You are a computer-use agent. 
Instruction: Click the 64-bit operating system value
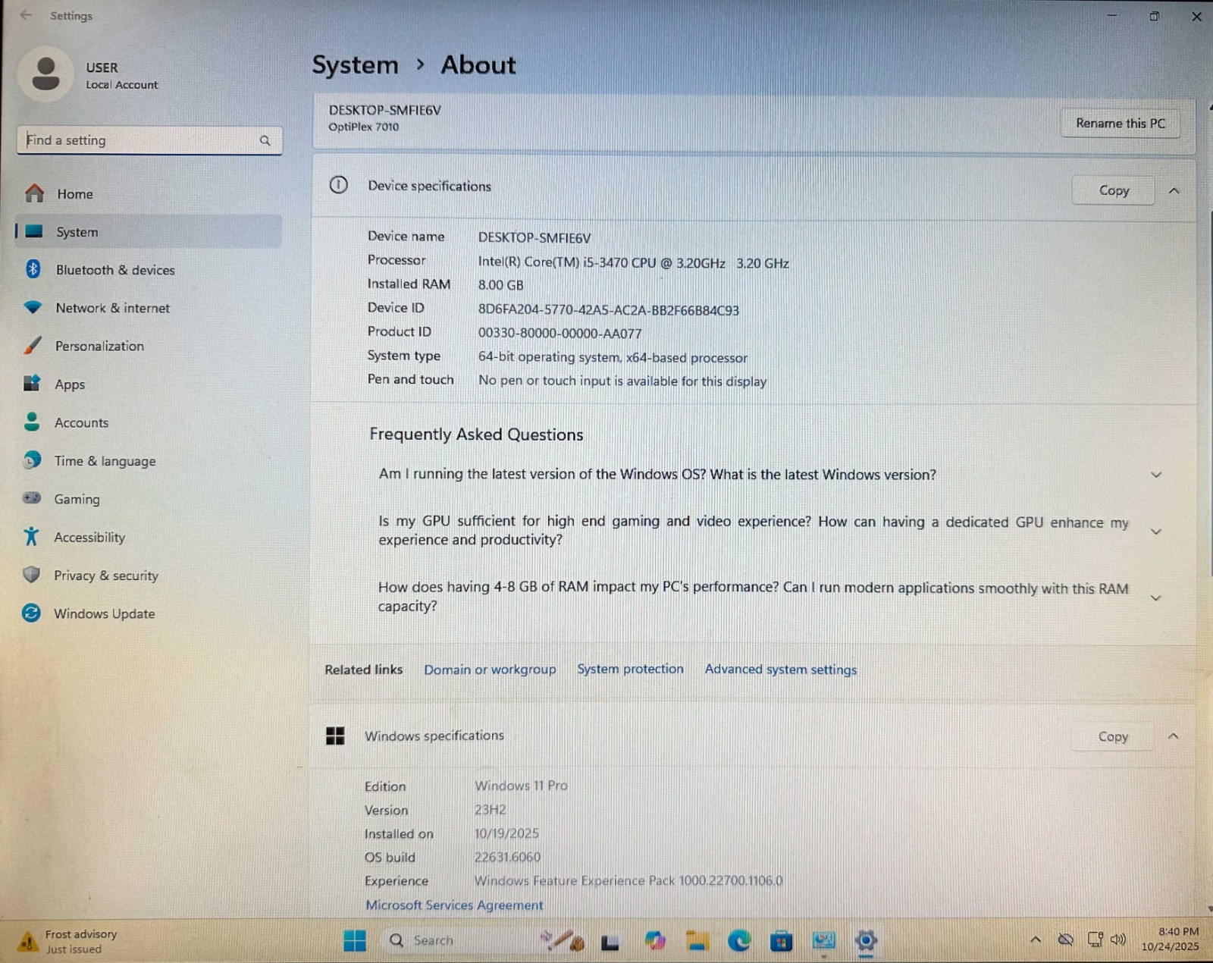point(613,357)
